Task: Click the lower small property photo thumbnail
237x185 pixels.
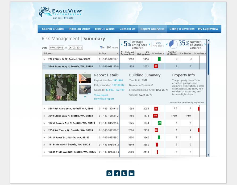Action: click(x=85, y=90)
